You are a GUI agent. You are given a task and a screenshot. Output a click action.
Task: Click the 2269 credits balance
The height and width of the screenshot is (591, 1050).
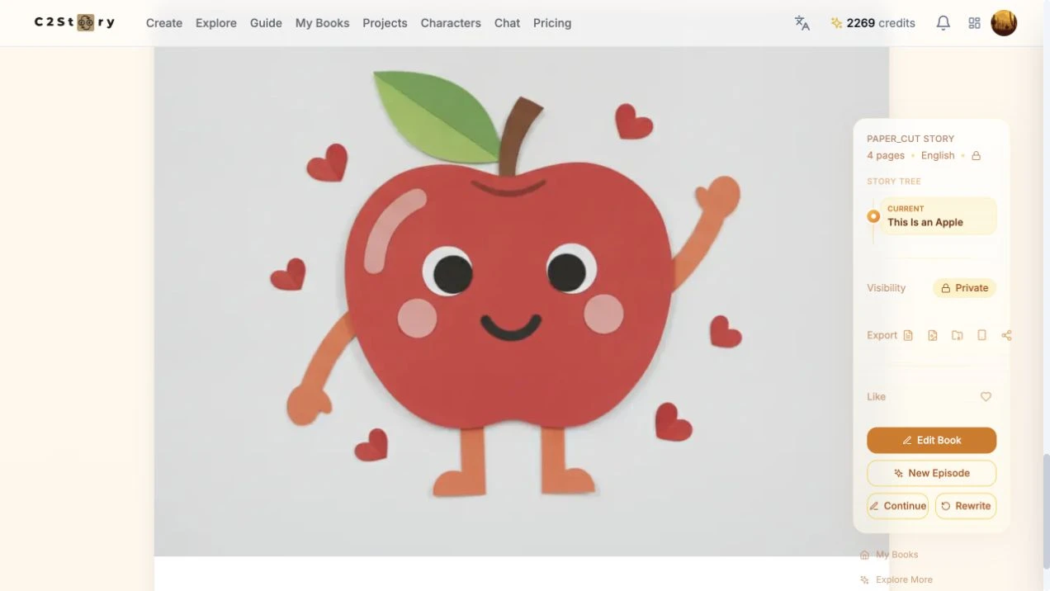click(873, 23)
